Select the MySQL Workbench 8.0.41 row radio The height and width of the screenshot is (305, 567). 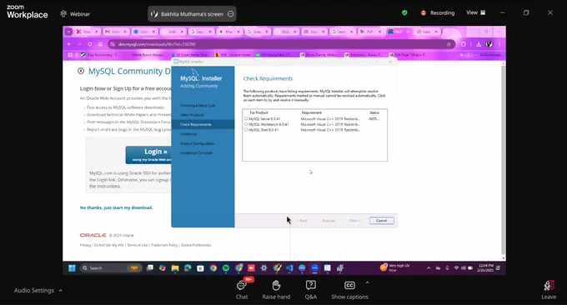click(x=246, y=124)
